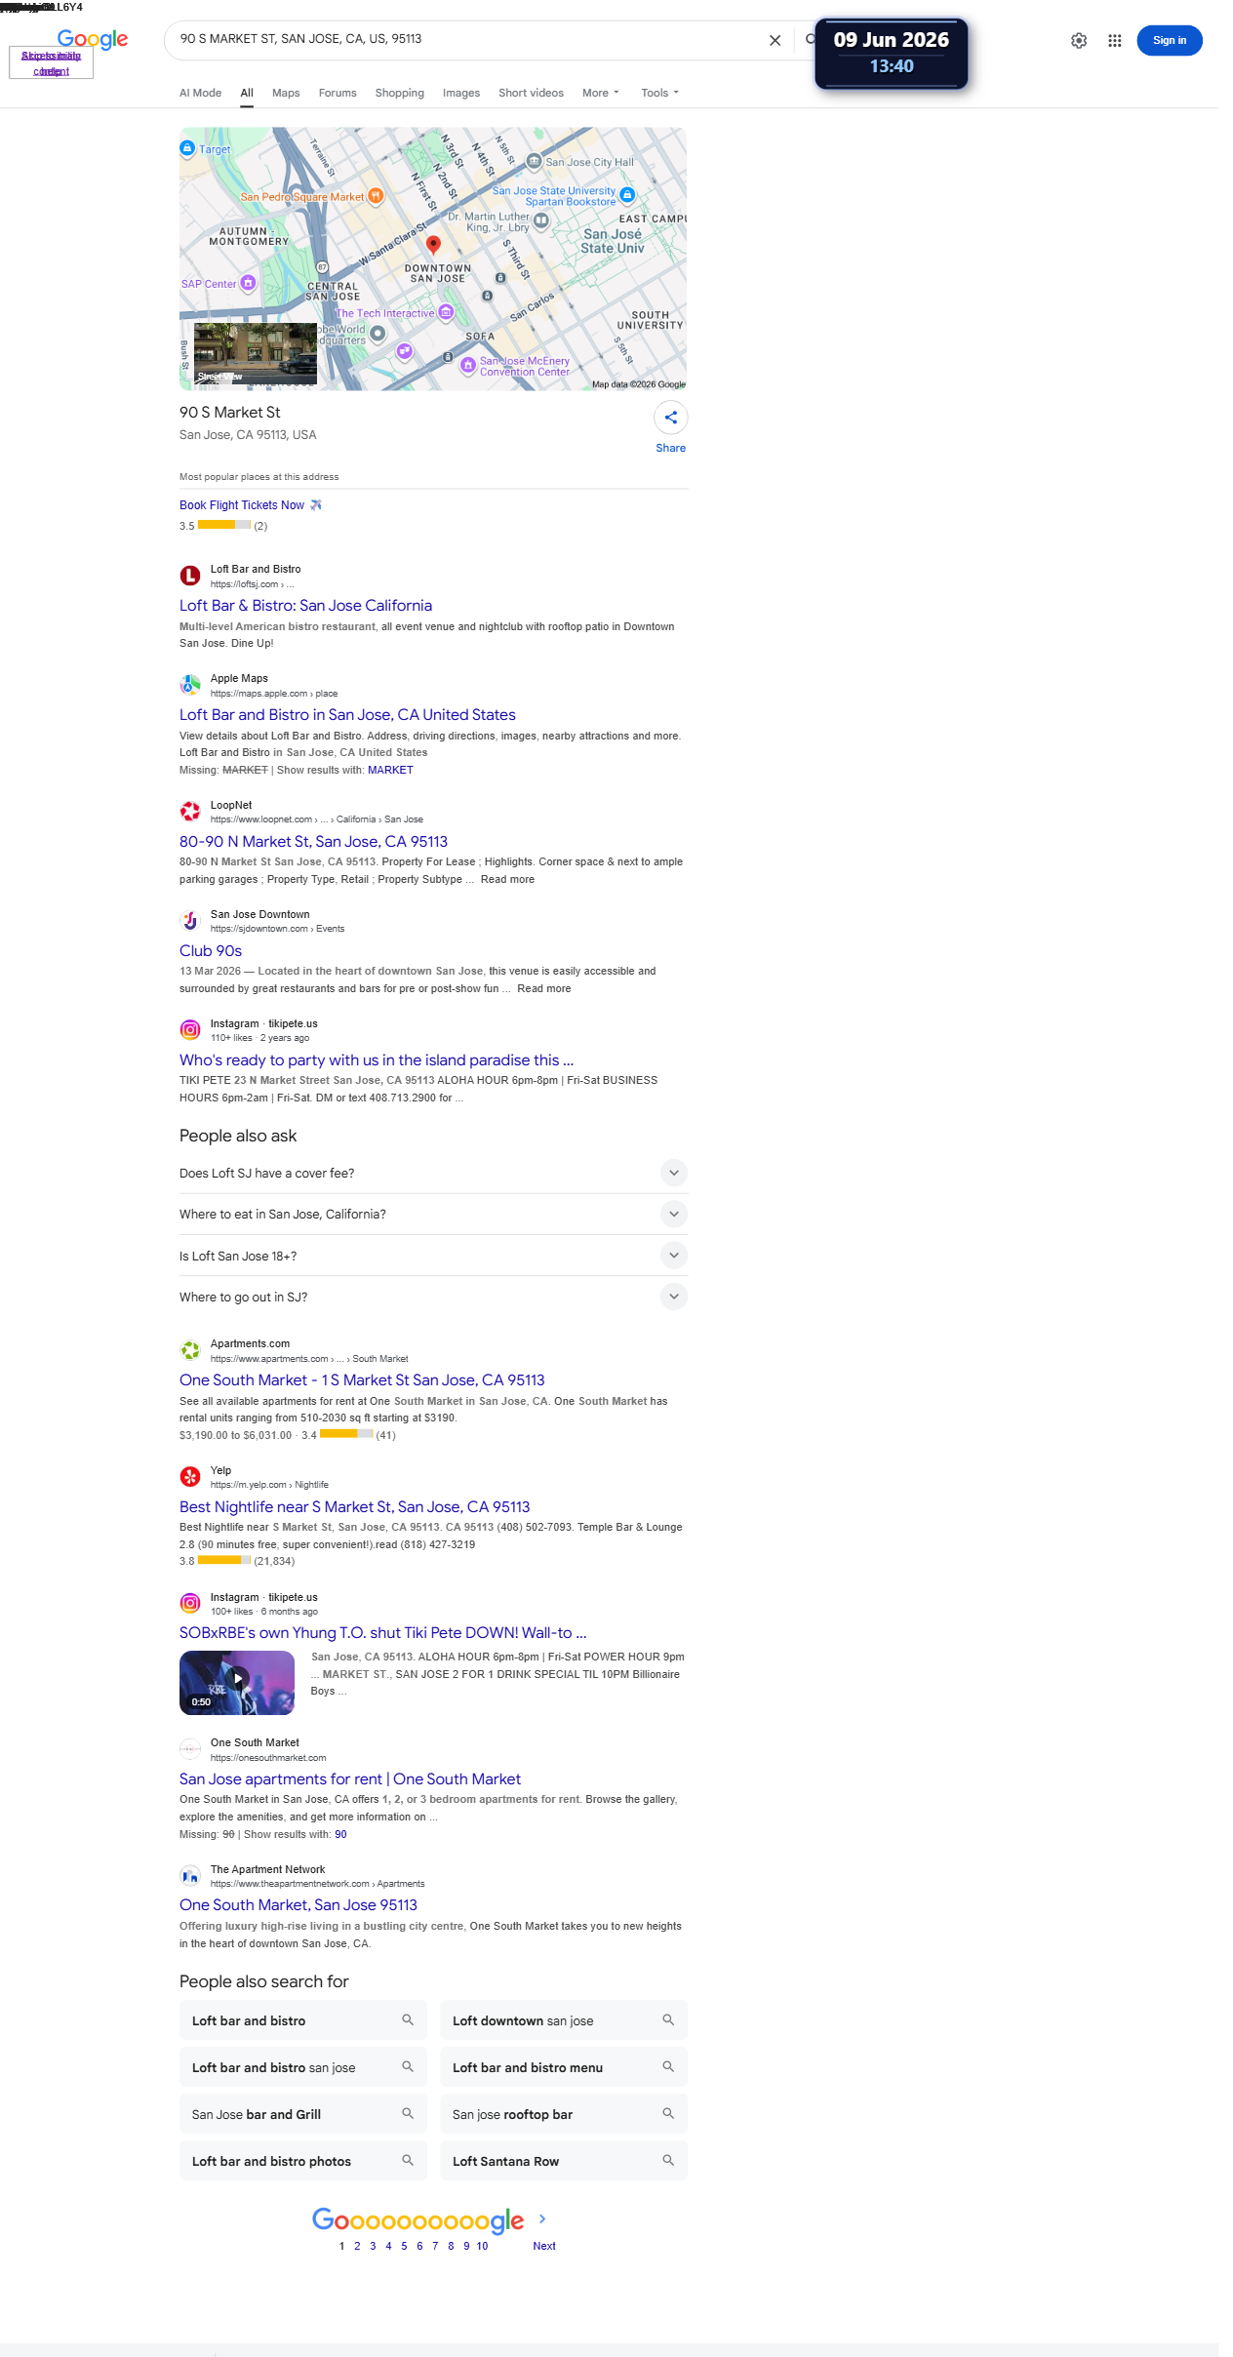Go to results page 10
This screenshot has height=2357, width=1233.
click(482, 2246)
